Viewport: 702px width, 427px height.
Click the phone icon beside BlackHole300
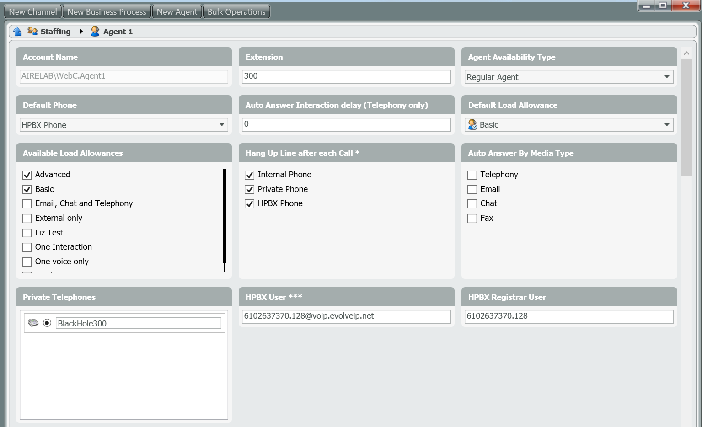tap(33, 323)
